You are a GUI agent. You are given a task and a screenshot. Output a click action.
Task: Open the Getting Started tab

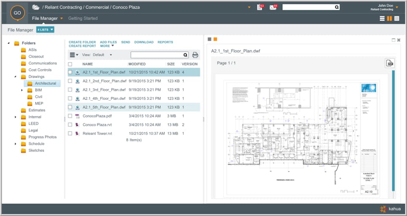coord(83,18)
